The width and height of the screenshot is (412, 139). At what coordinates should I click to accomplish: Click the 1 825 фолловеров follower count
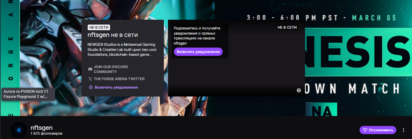[x=46, y=134]
